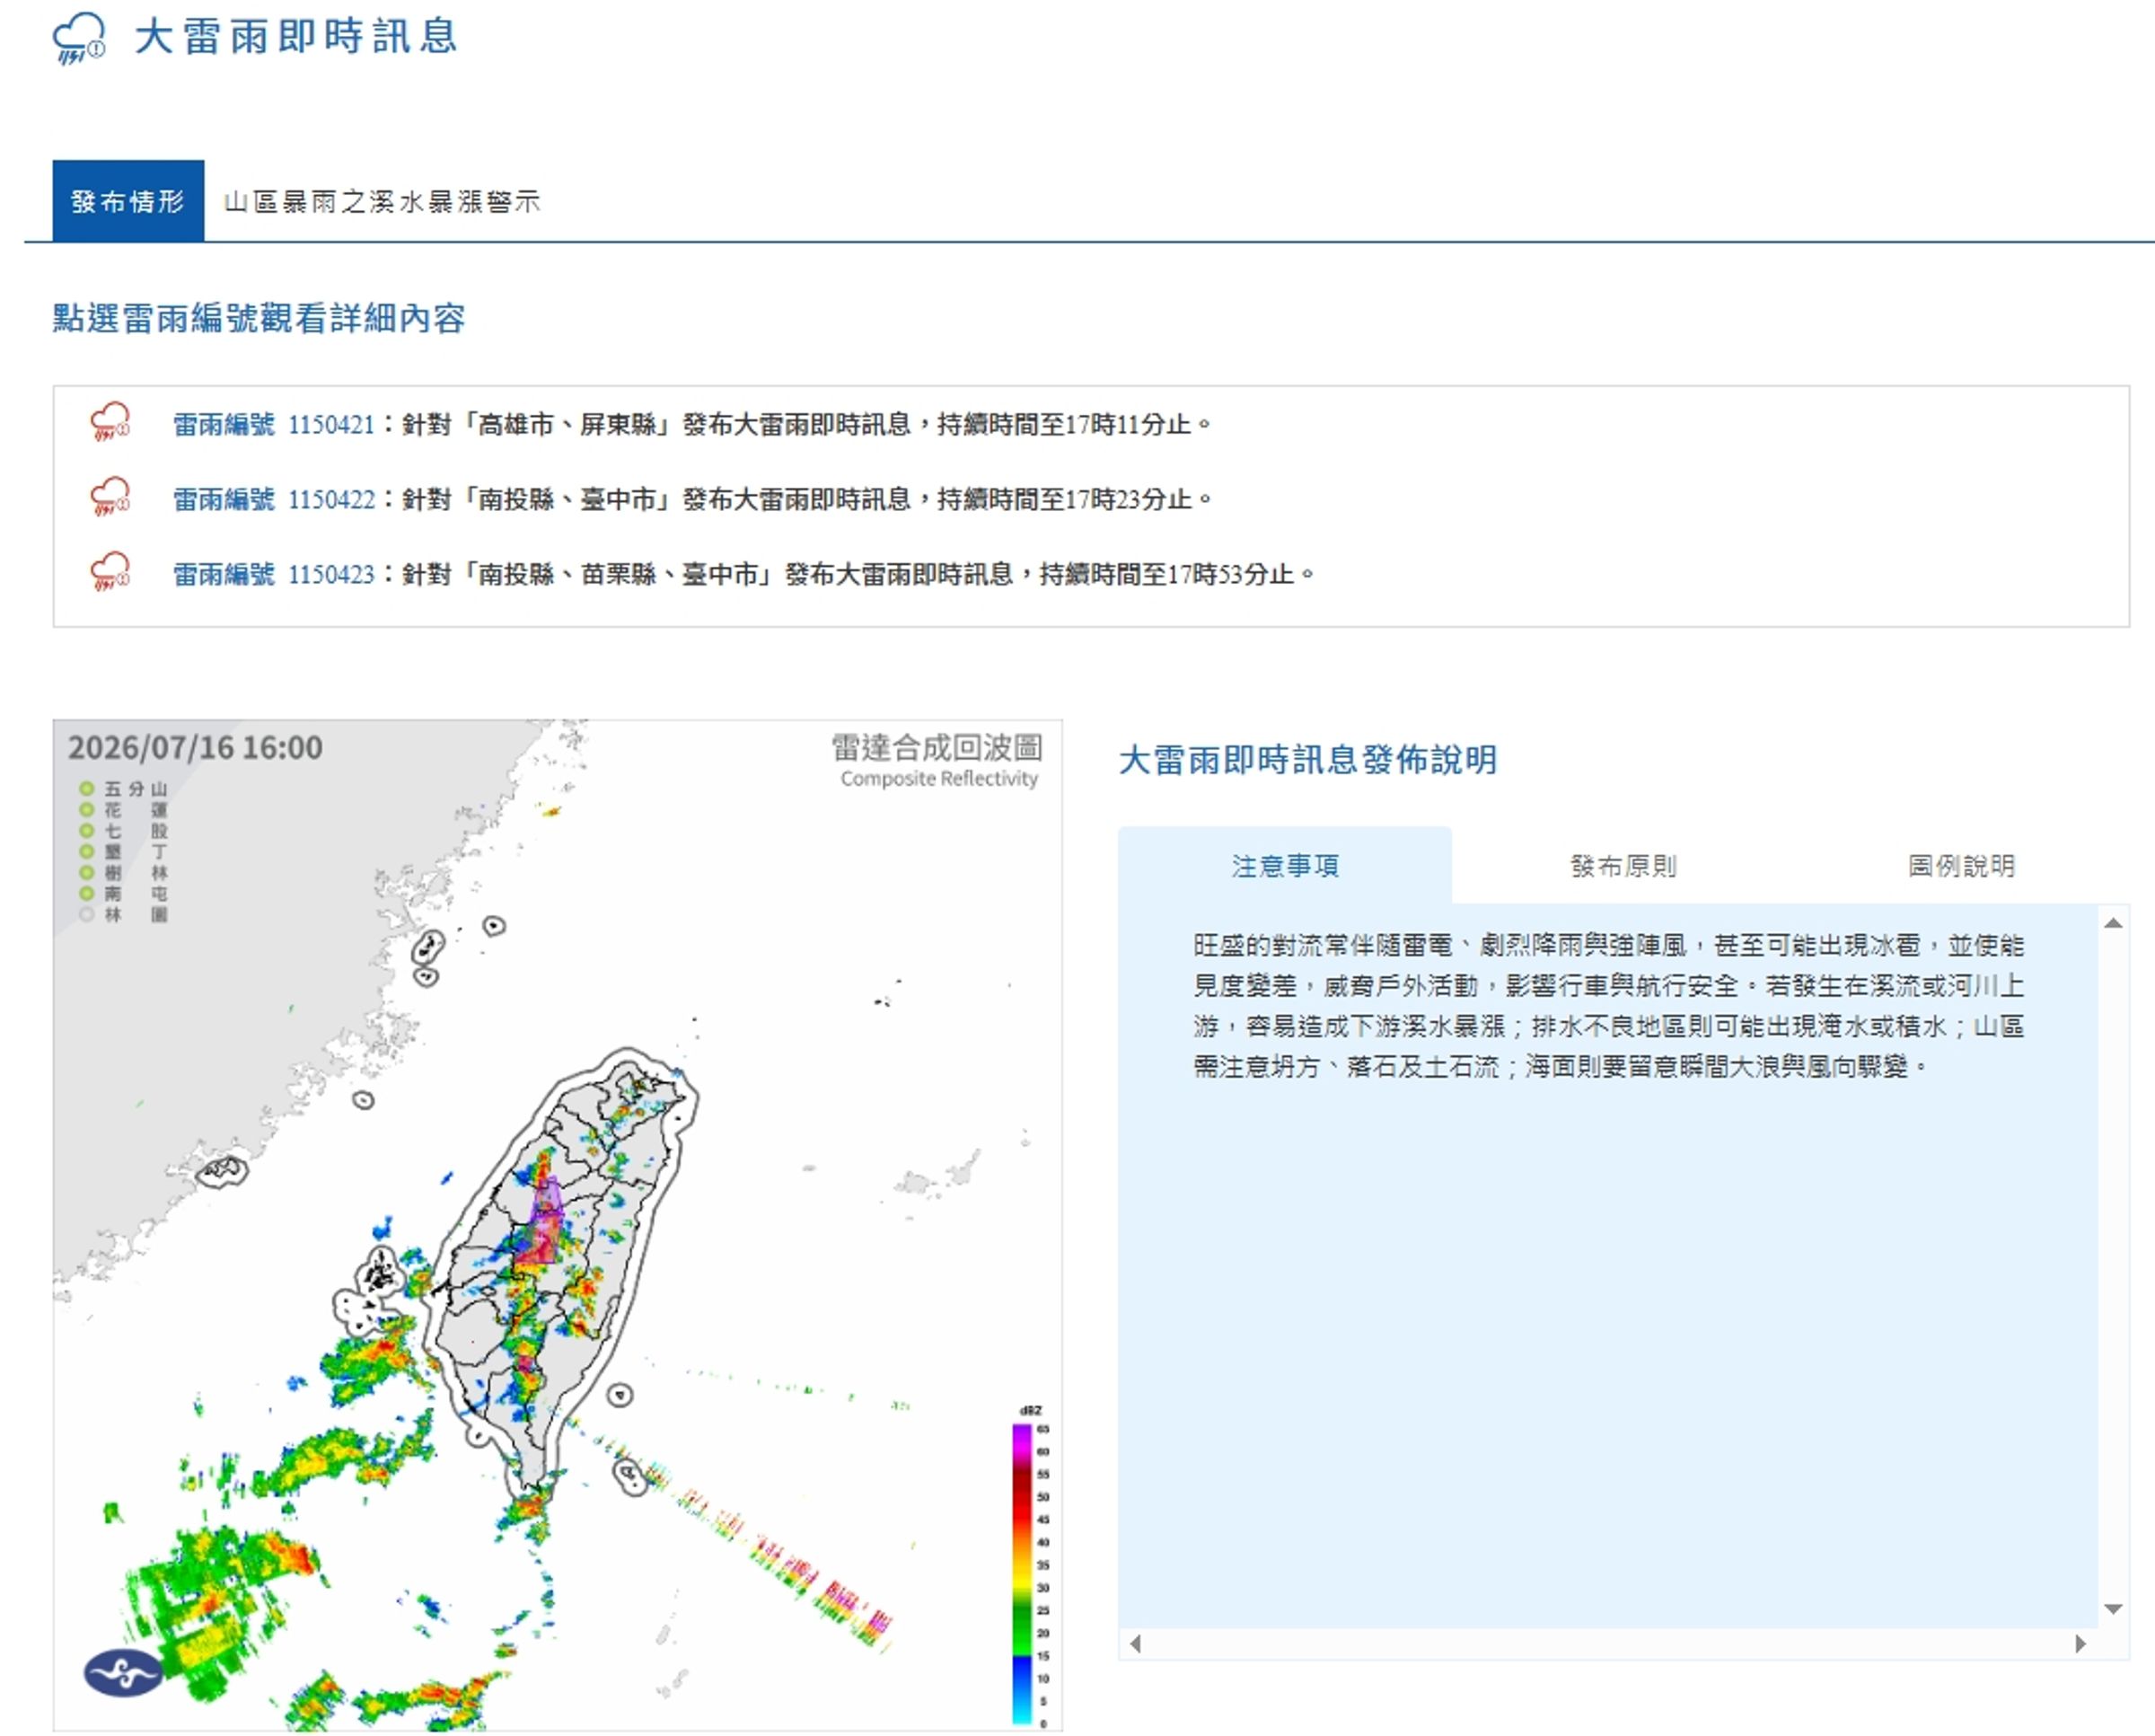The image size is (2155, 1736).
Task: Click the 雷達合成回波圖 map title
Action: coord(937,747)
